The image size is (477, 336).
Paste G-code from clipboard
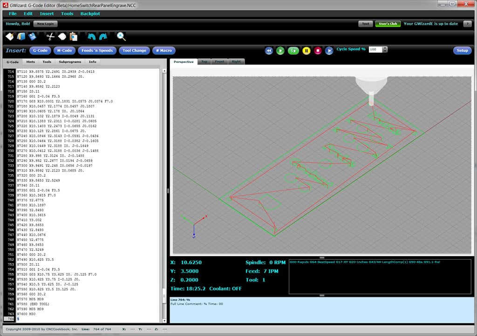point(73,36)
